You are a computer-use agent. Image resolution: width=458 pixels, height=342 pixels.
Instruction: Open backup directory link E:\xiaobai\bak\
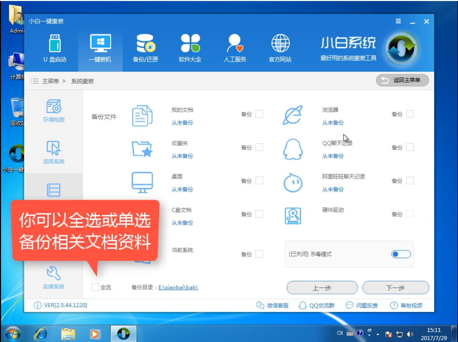click(179, 288)
